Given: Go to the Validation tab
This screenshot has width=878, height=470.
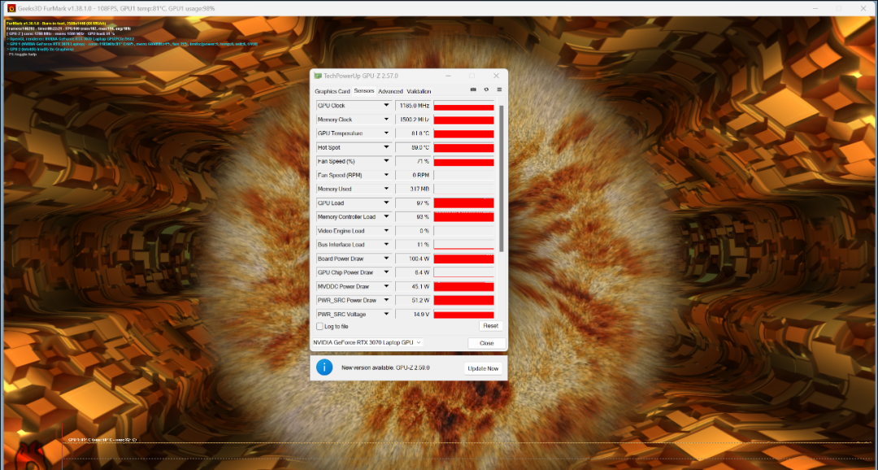Looking at the screenshot, I should click(419, 91).
